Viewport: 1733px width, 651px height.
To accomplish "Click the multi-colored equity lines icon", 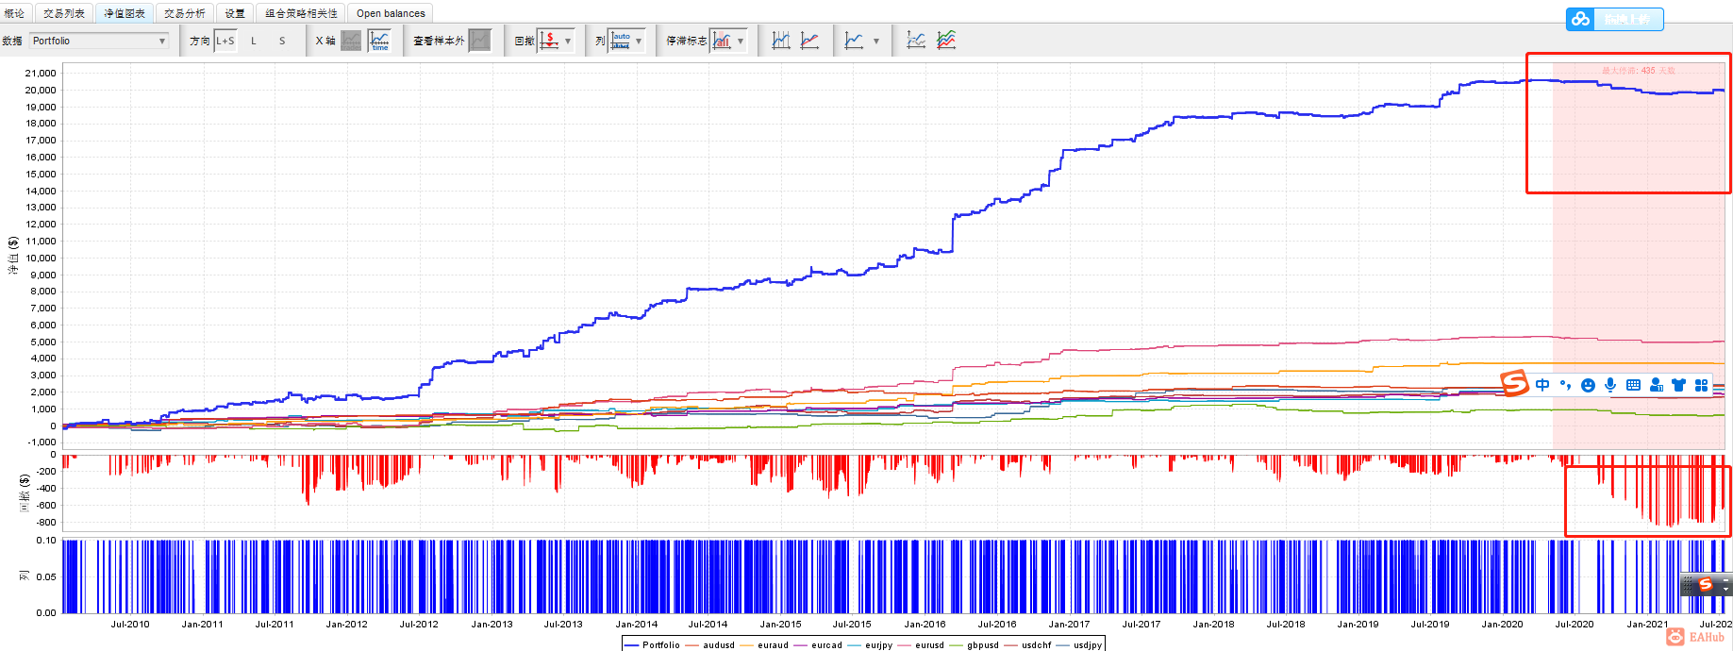I will coord(946,41).
